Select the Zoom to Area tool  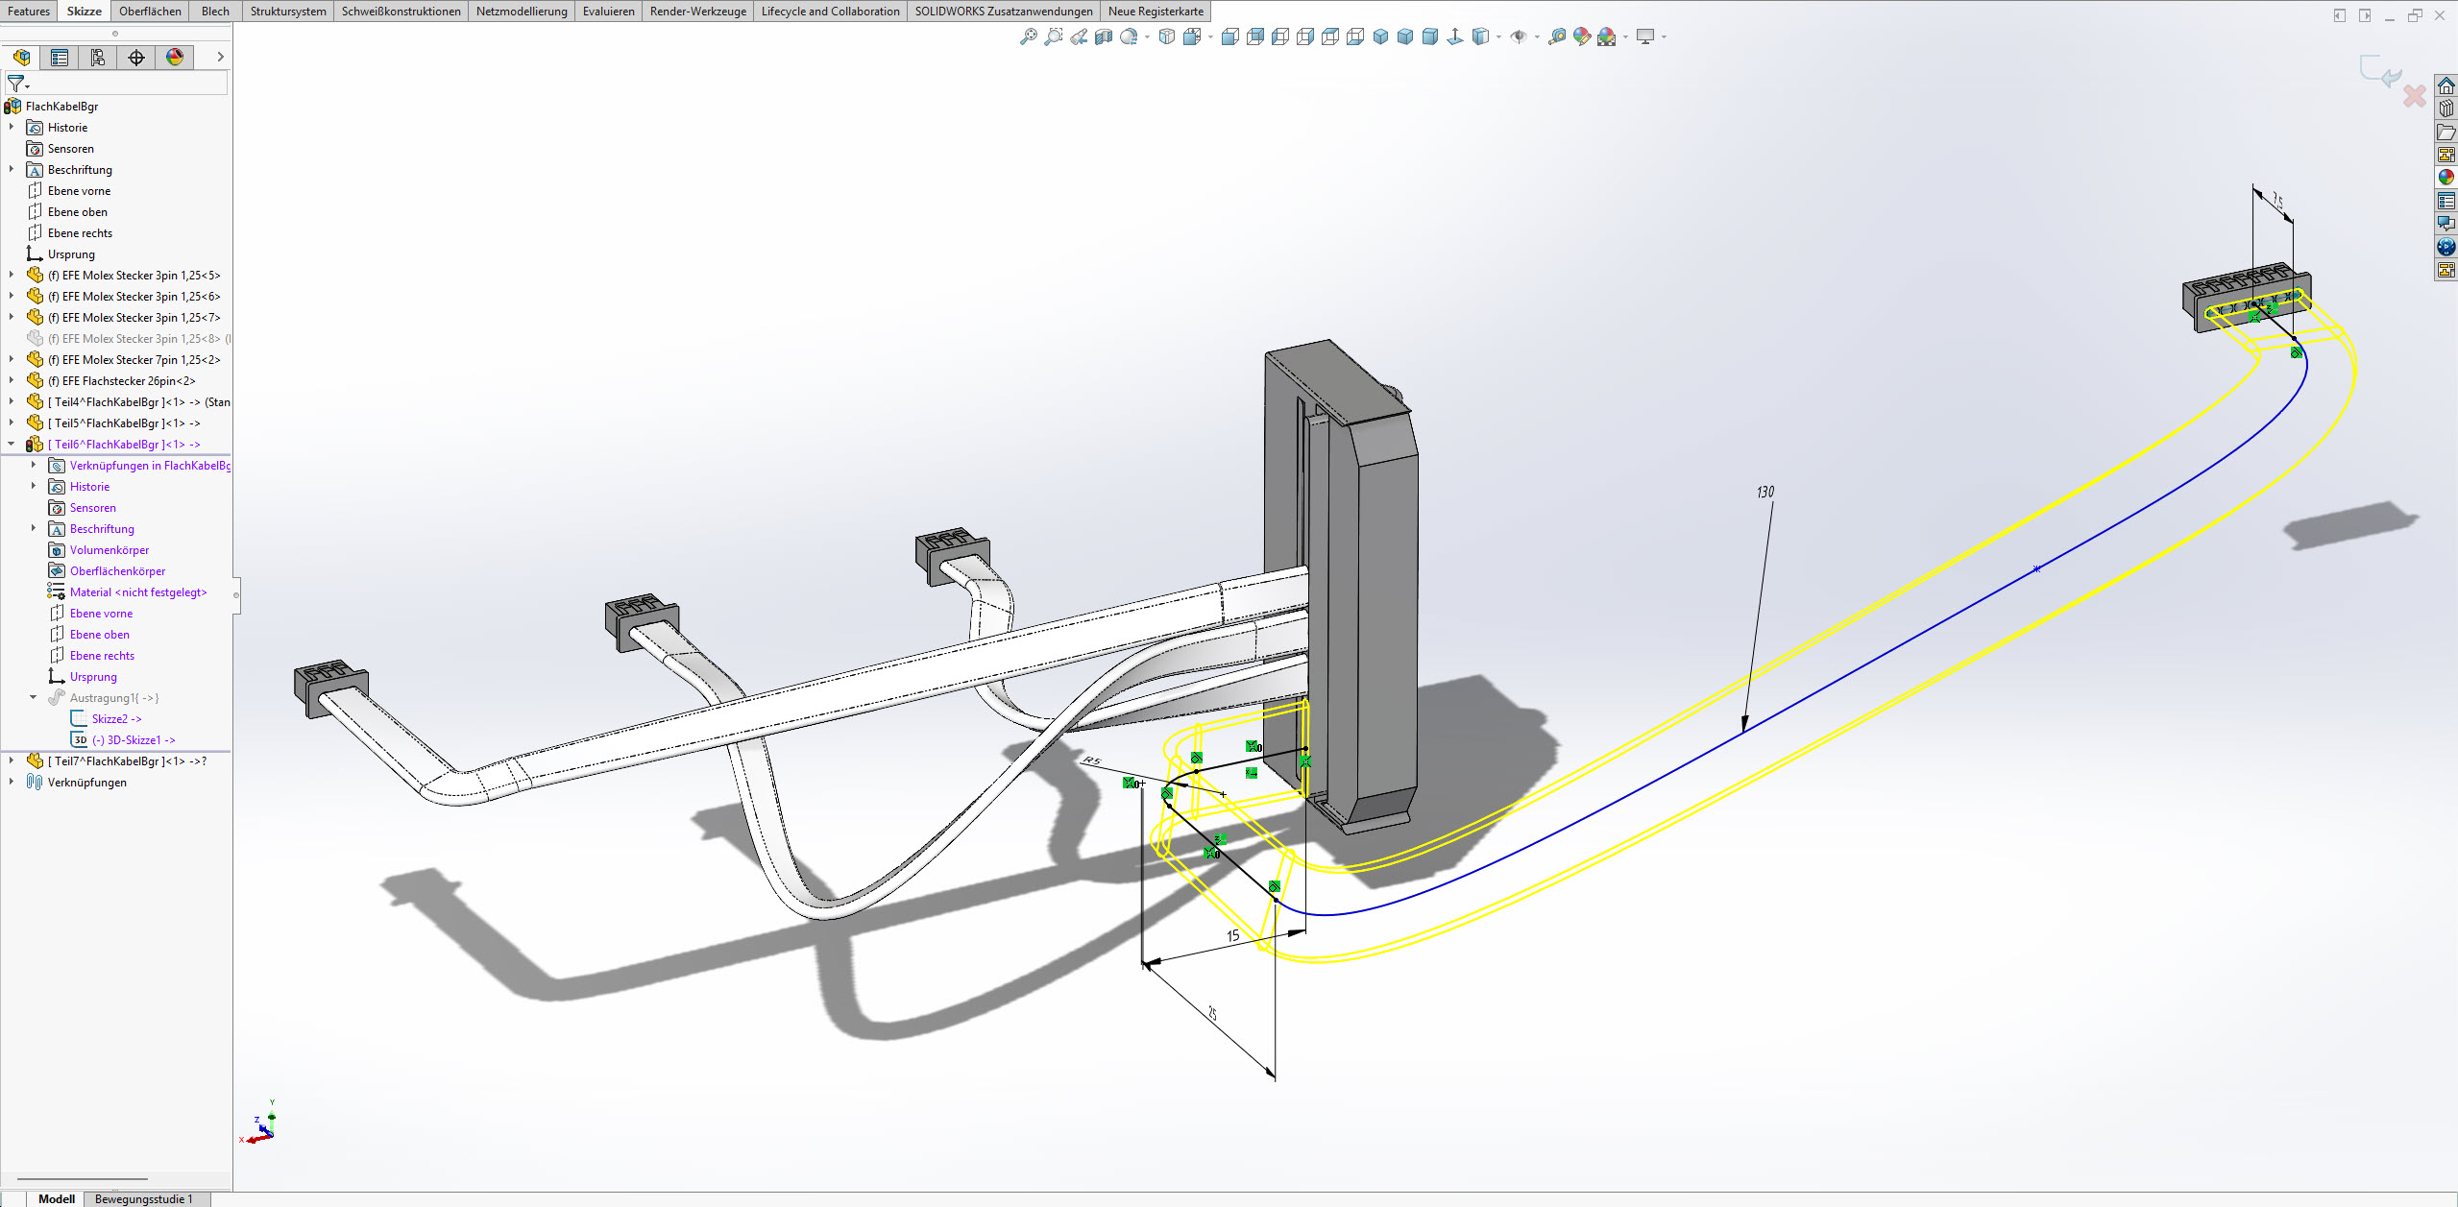[x=1054, y=36]
